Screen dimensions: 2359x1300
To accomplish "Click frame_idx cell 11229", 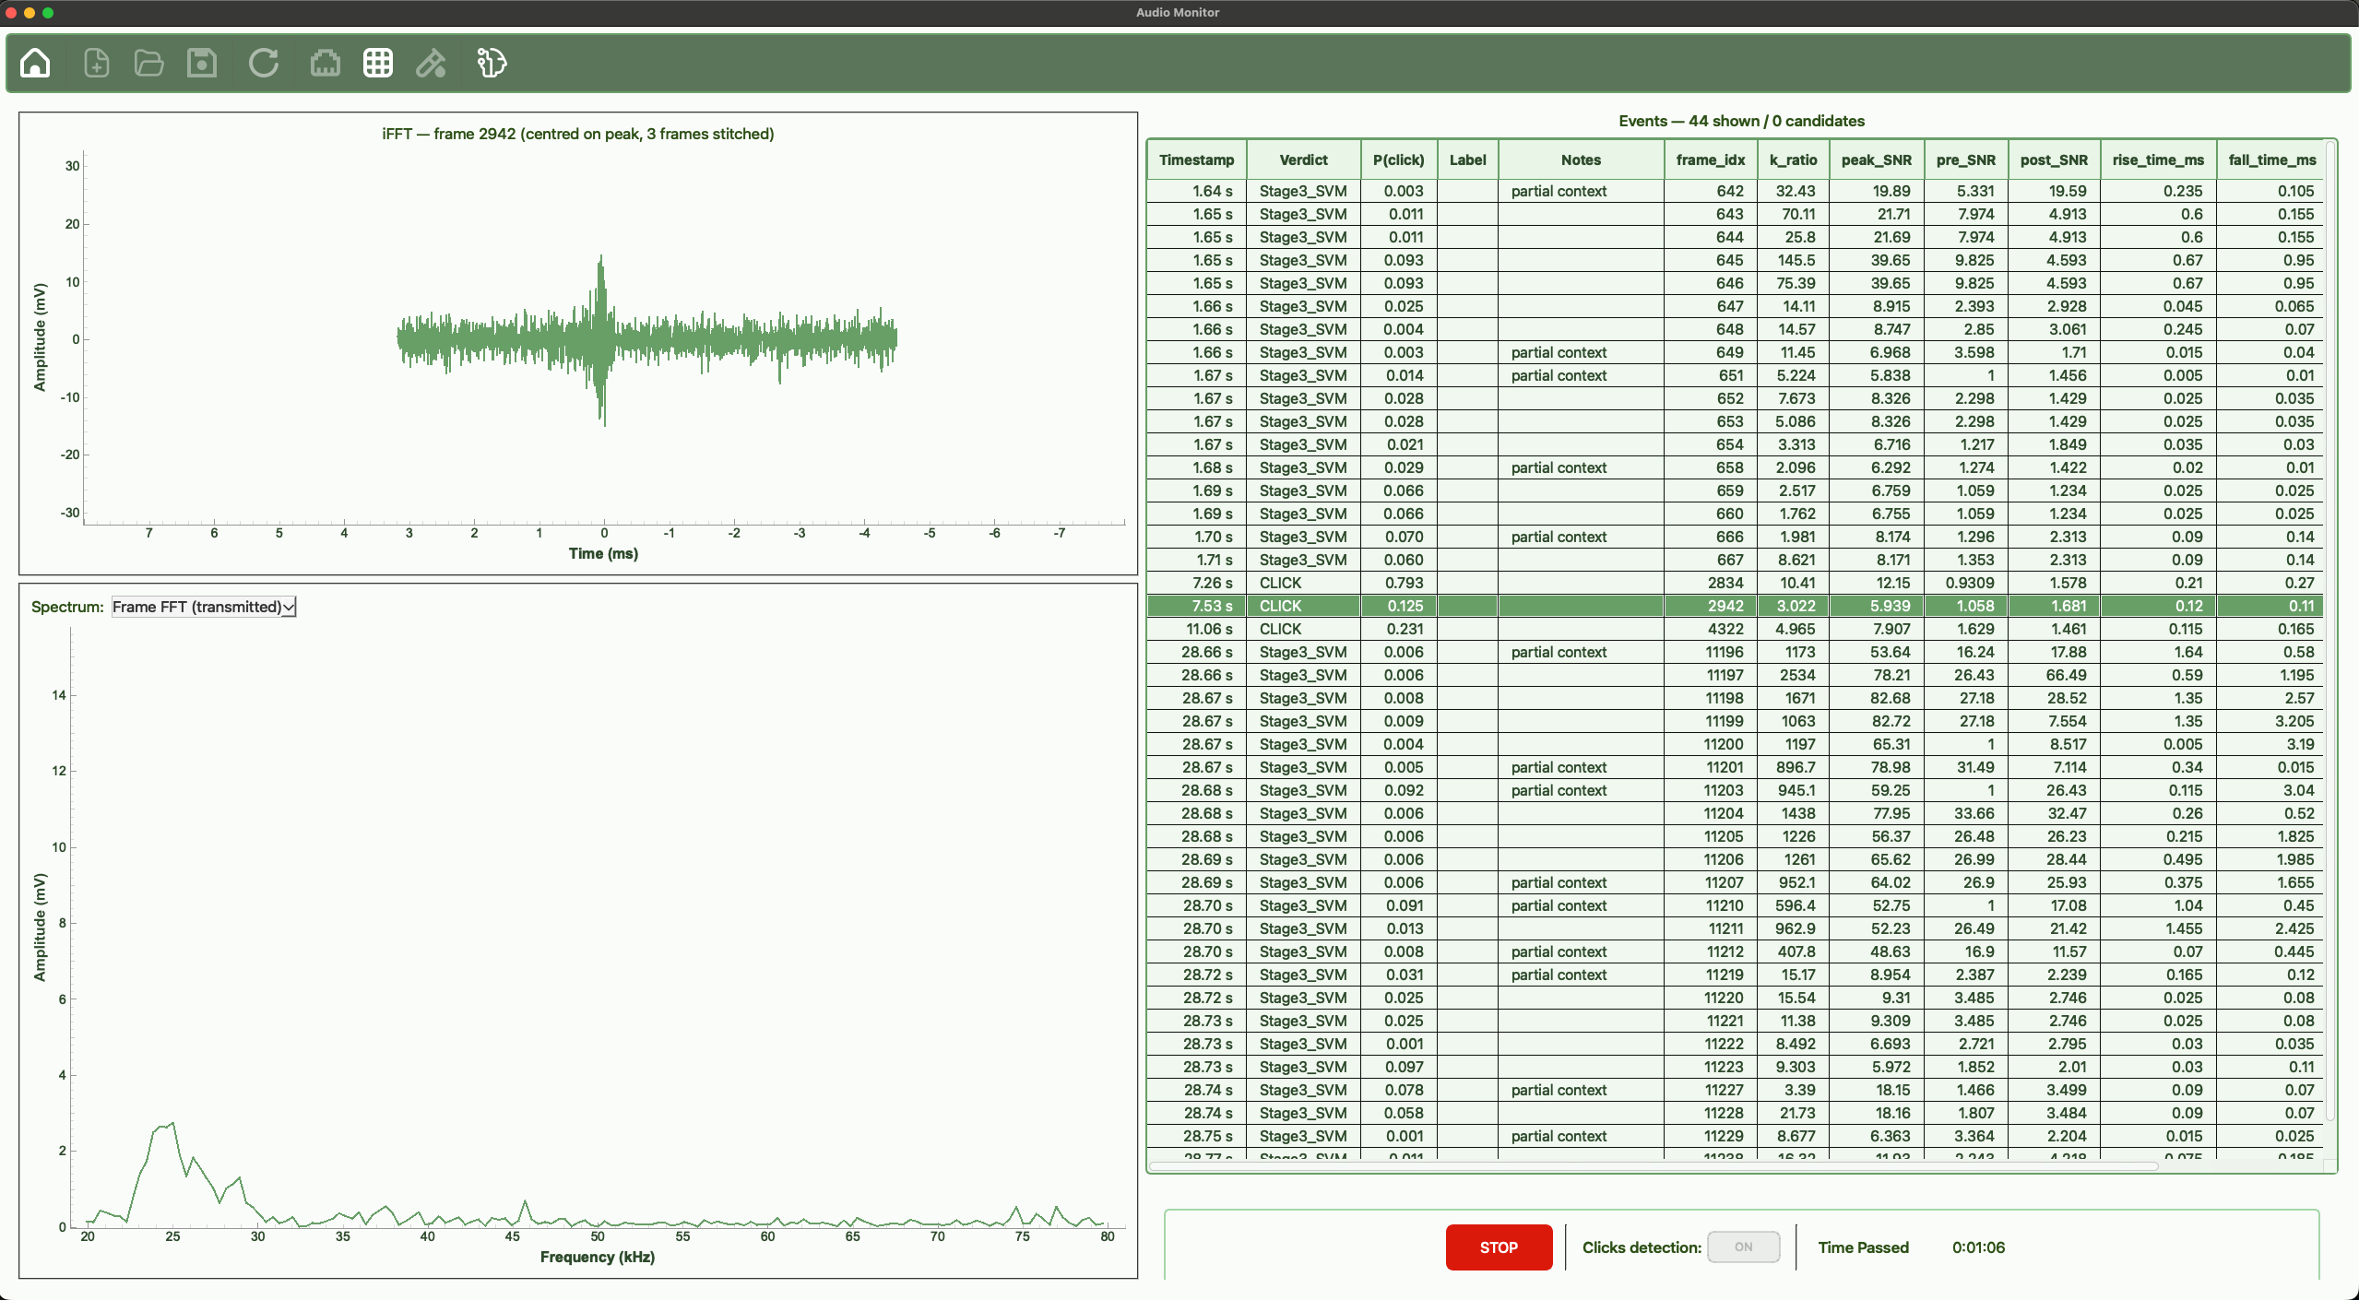I will (x=1711, y=1136).
